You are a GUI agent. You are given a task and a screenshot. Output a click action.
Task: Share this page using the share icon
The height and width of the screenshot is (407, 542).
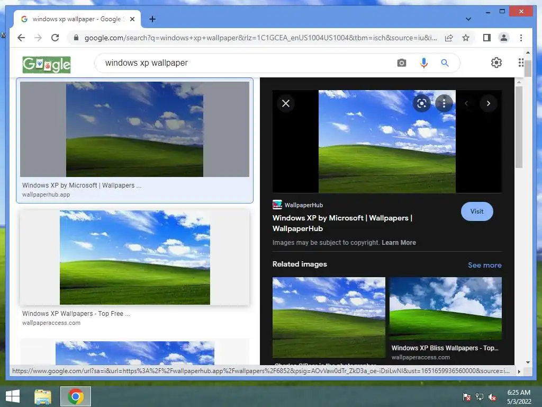click(x=449, y=38)
